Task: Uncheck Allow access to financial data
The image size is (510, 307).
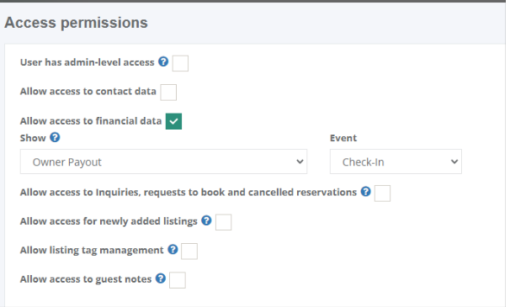Action: pyautogui.click(x=173, y=121)
